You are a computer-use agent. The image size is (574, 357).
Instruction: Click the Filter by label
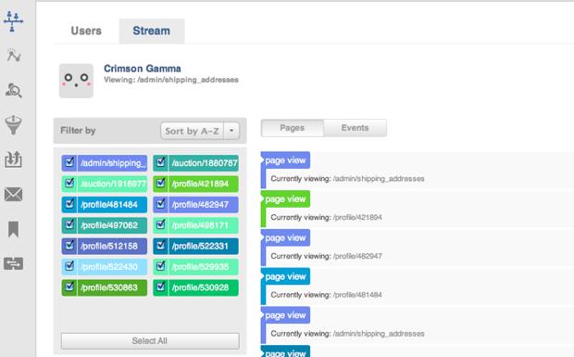point(78,131)
